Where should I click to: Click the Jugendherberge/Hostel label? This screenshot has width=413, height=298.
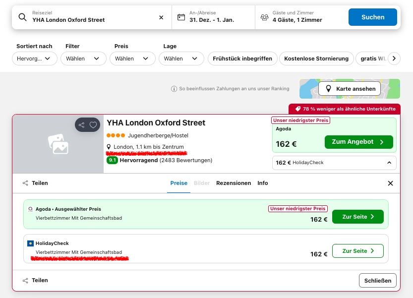point(158,135)
